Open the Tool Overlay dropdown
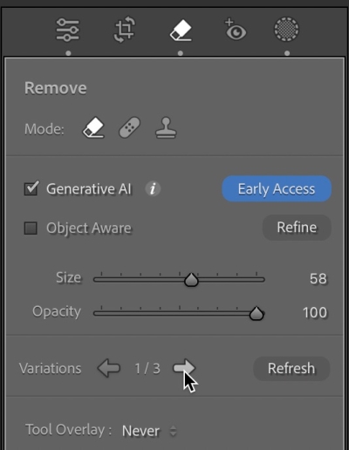Image resolution: width=349 pixels, height=450 pixels. [x=149, y=431]
